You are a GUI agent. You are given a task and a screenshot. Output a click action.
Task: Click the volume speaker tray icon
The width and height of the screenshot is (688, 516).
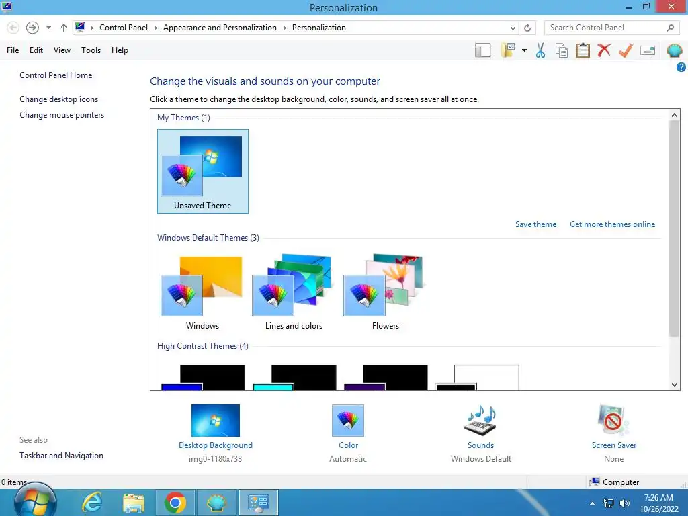[x=625, y=503]
